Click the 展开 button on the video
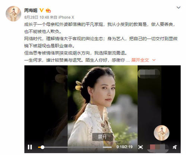186x155 pixels. 102,137
